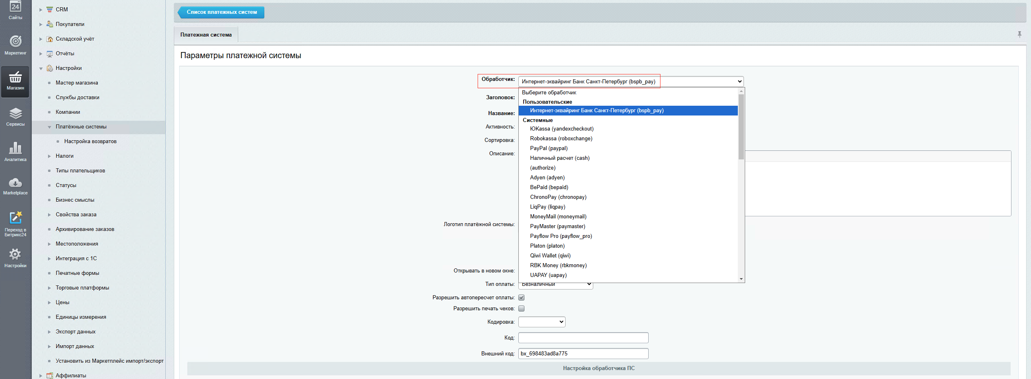Image resolution: width=1031 pixels, height=379 pixels.
Task: Select UAPAY (uapay) option
Action: pos(628,275)
